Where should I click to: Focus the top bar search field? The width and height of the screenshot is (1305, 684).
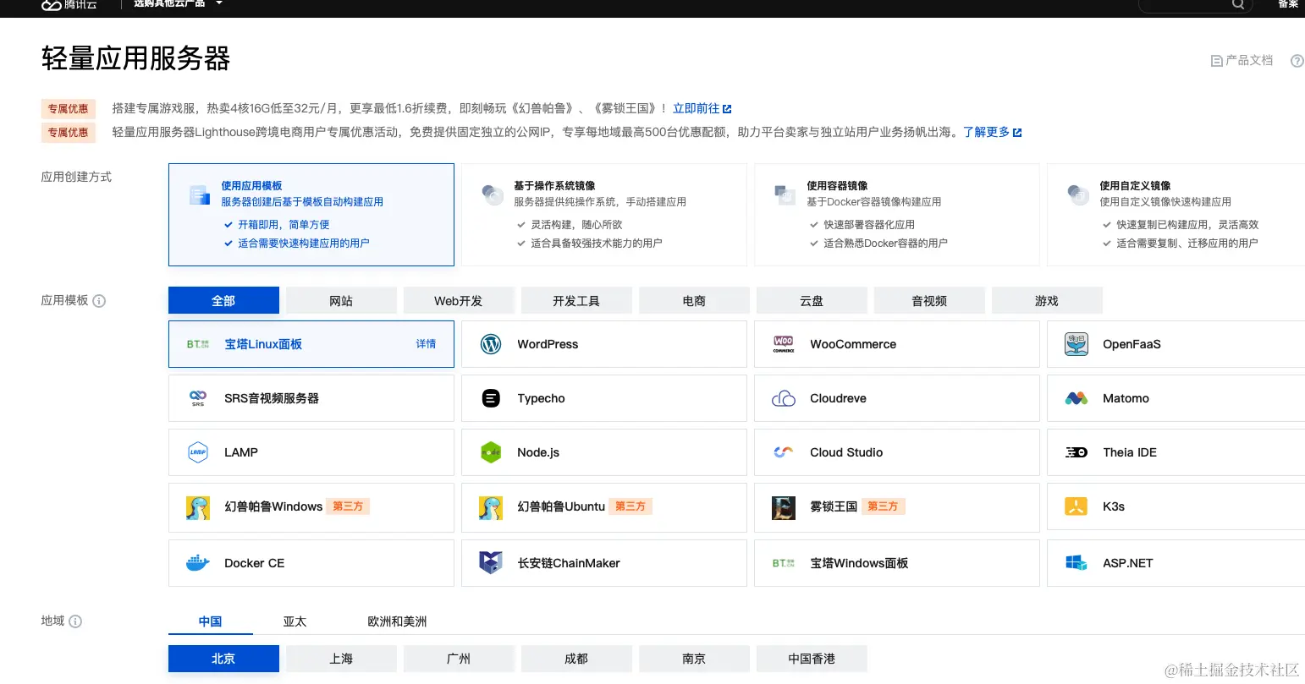tap(1196, 4)
